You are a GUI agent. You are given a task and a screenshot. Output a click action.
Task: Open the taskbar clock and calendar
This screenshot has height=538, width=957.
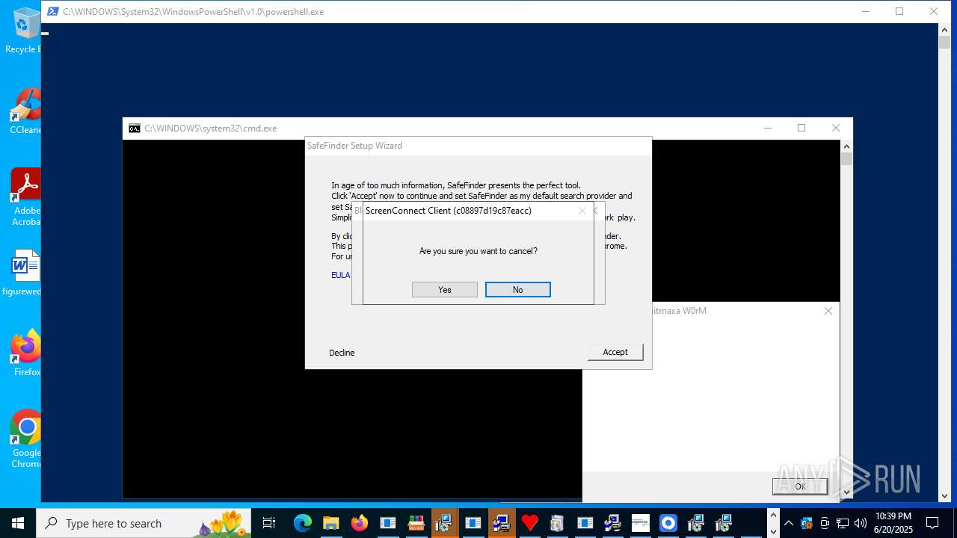(893, 523)
